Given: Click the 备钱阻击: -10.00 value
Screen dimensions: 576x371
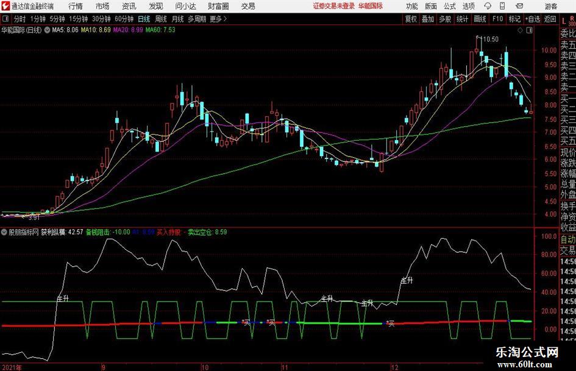Looking at the screenshot, I should (108, 232).
